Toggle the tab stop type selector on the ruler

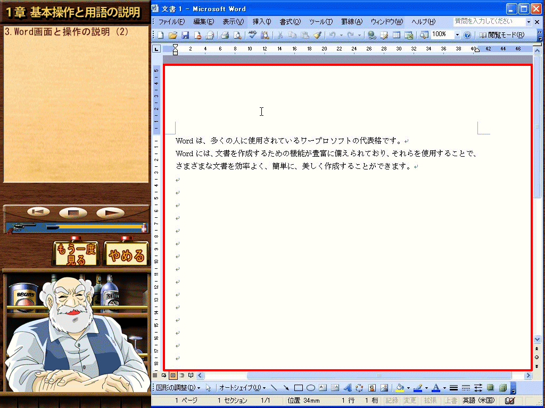coord(157,49)
